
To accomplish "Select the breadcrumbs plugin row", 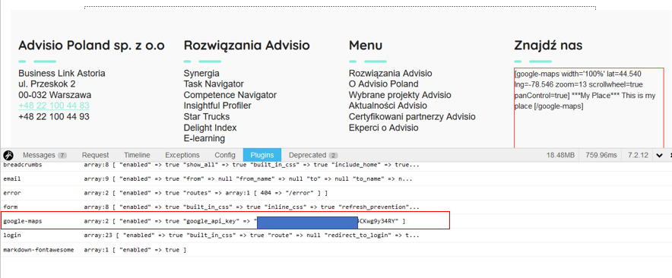I will (x=336, y=166).
